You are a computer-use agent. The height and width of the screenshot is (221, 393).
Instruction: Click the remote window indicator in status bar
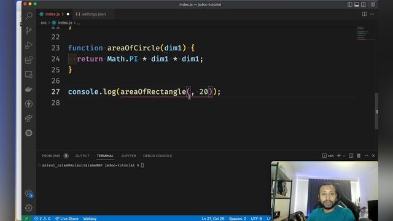26,219
